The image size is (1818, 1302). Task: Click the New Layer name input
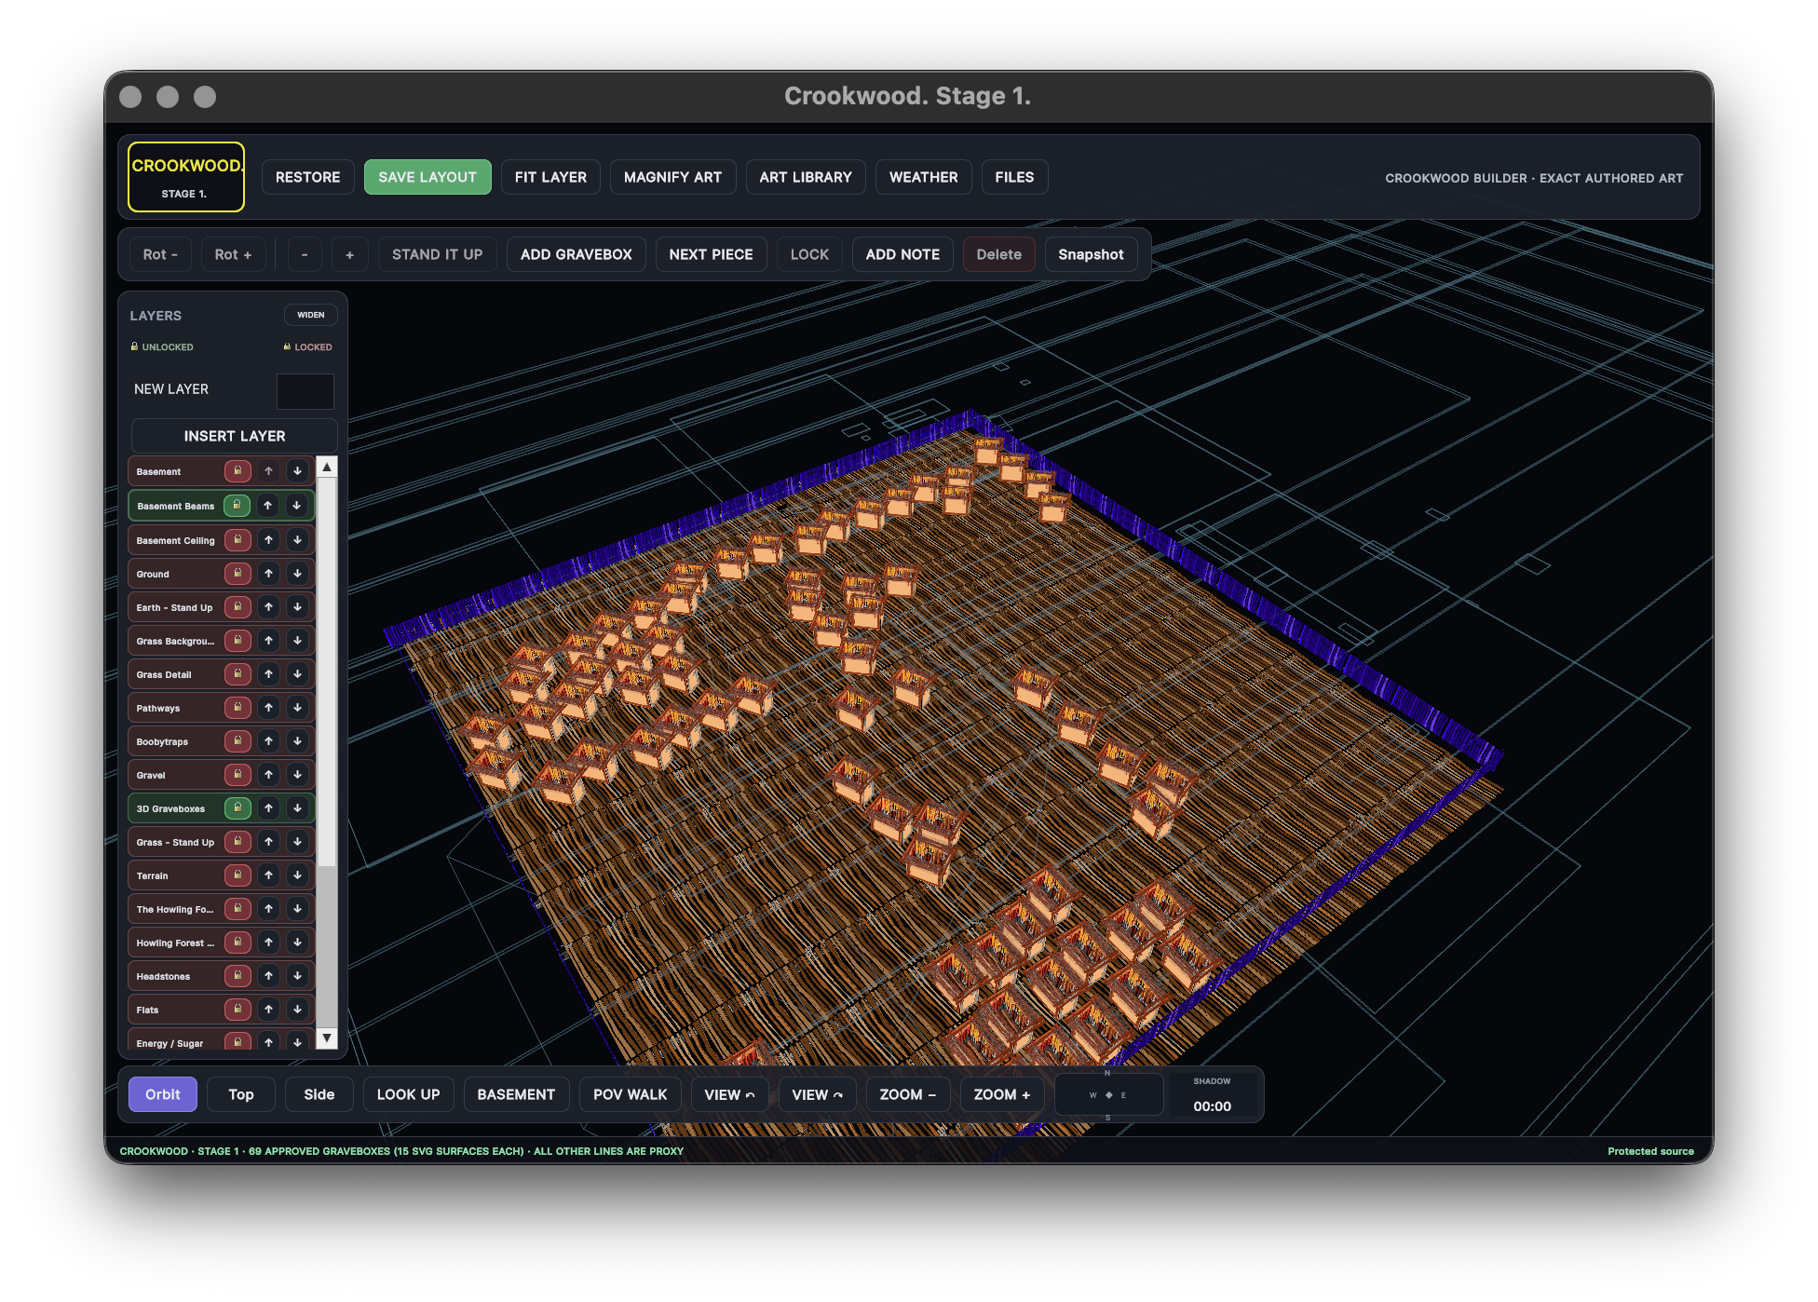click(305, 391)
